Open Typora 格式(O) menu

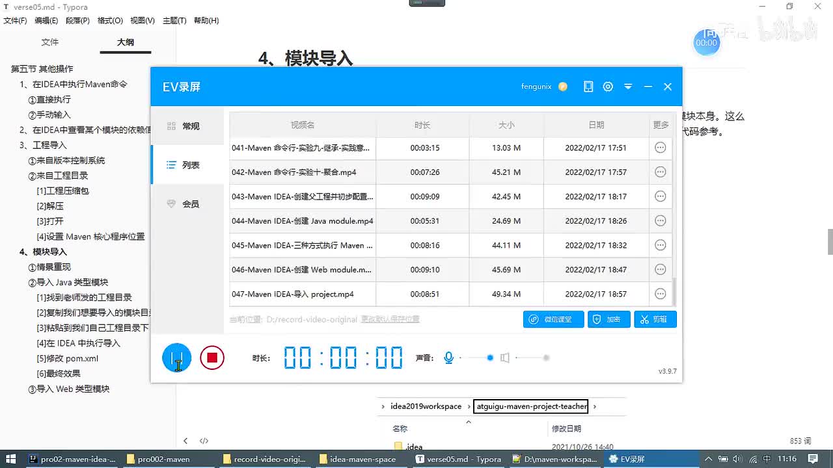pos(110,21)
